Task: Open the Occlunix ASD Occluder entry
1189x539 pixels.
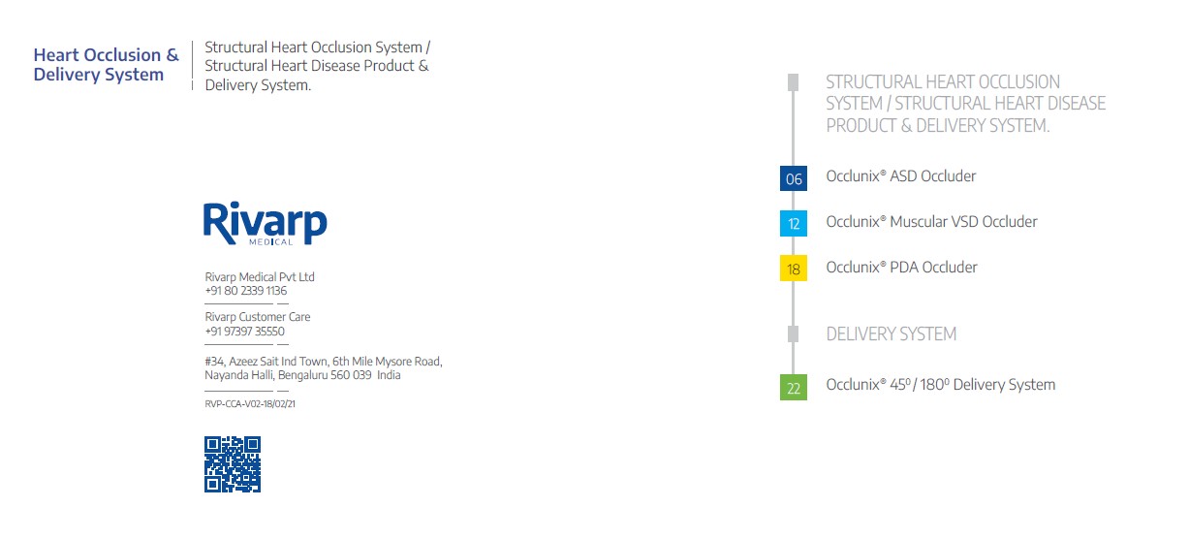Action: tap(901, 176)
